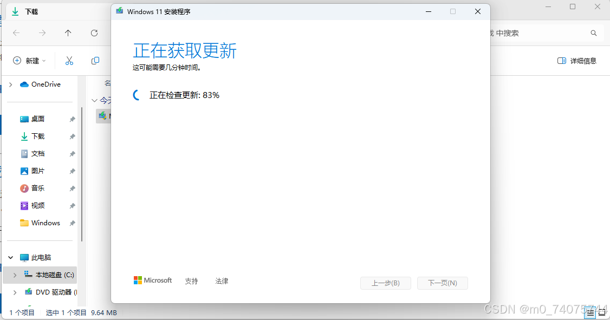Open 下载 in the navigation pane
Image resolution: width=610 pixels, height=320 pixels.
coord(33,136)
